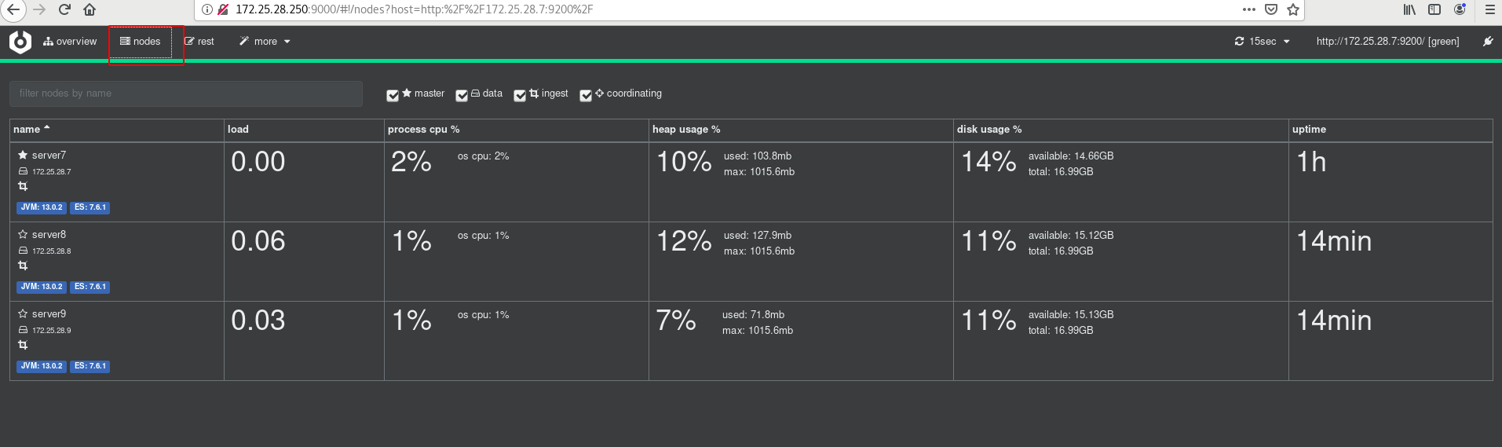Sort nodes by the load column header
Image resolution: width=1502 pixels, height=447 pixels.
coord(238,130)
